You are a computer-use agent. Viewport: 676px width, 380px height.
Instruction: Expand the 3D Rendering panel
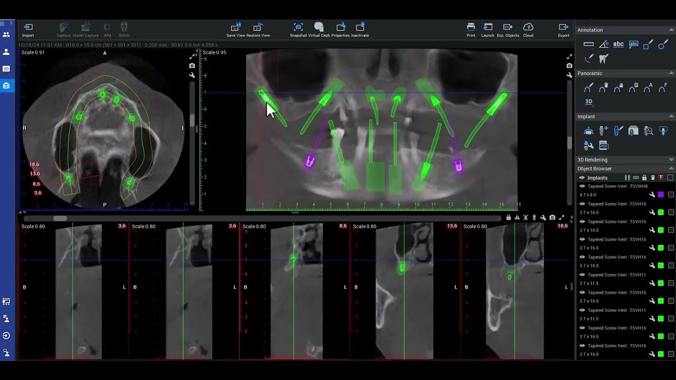pyautogui.click(x=671, y=160)
